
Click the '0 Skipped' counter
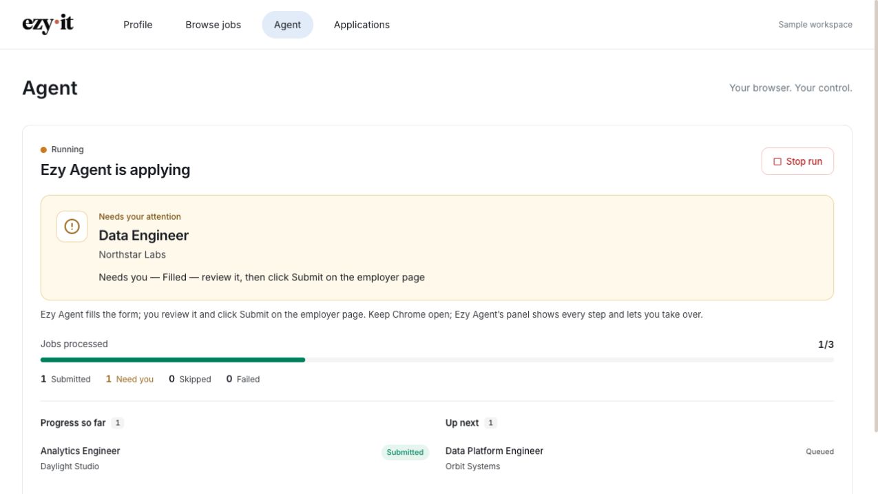click(x=190, y=379)
